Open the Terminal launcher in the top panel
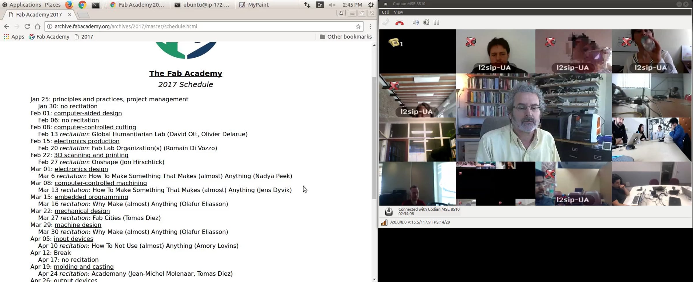This screenshot has height=282, width=693. click(x=96, y=5)
